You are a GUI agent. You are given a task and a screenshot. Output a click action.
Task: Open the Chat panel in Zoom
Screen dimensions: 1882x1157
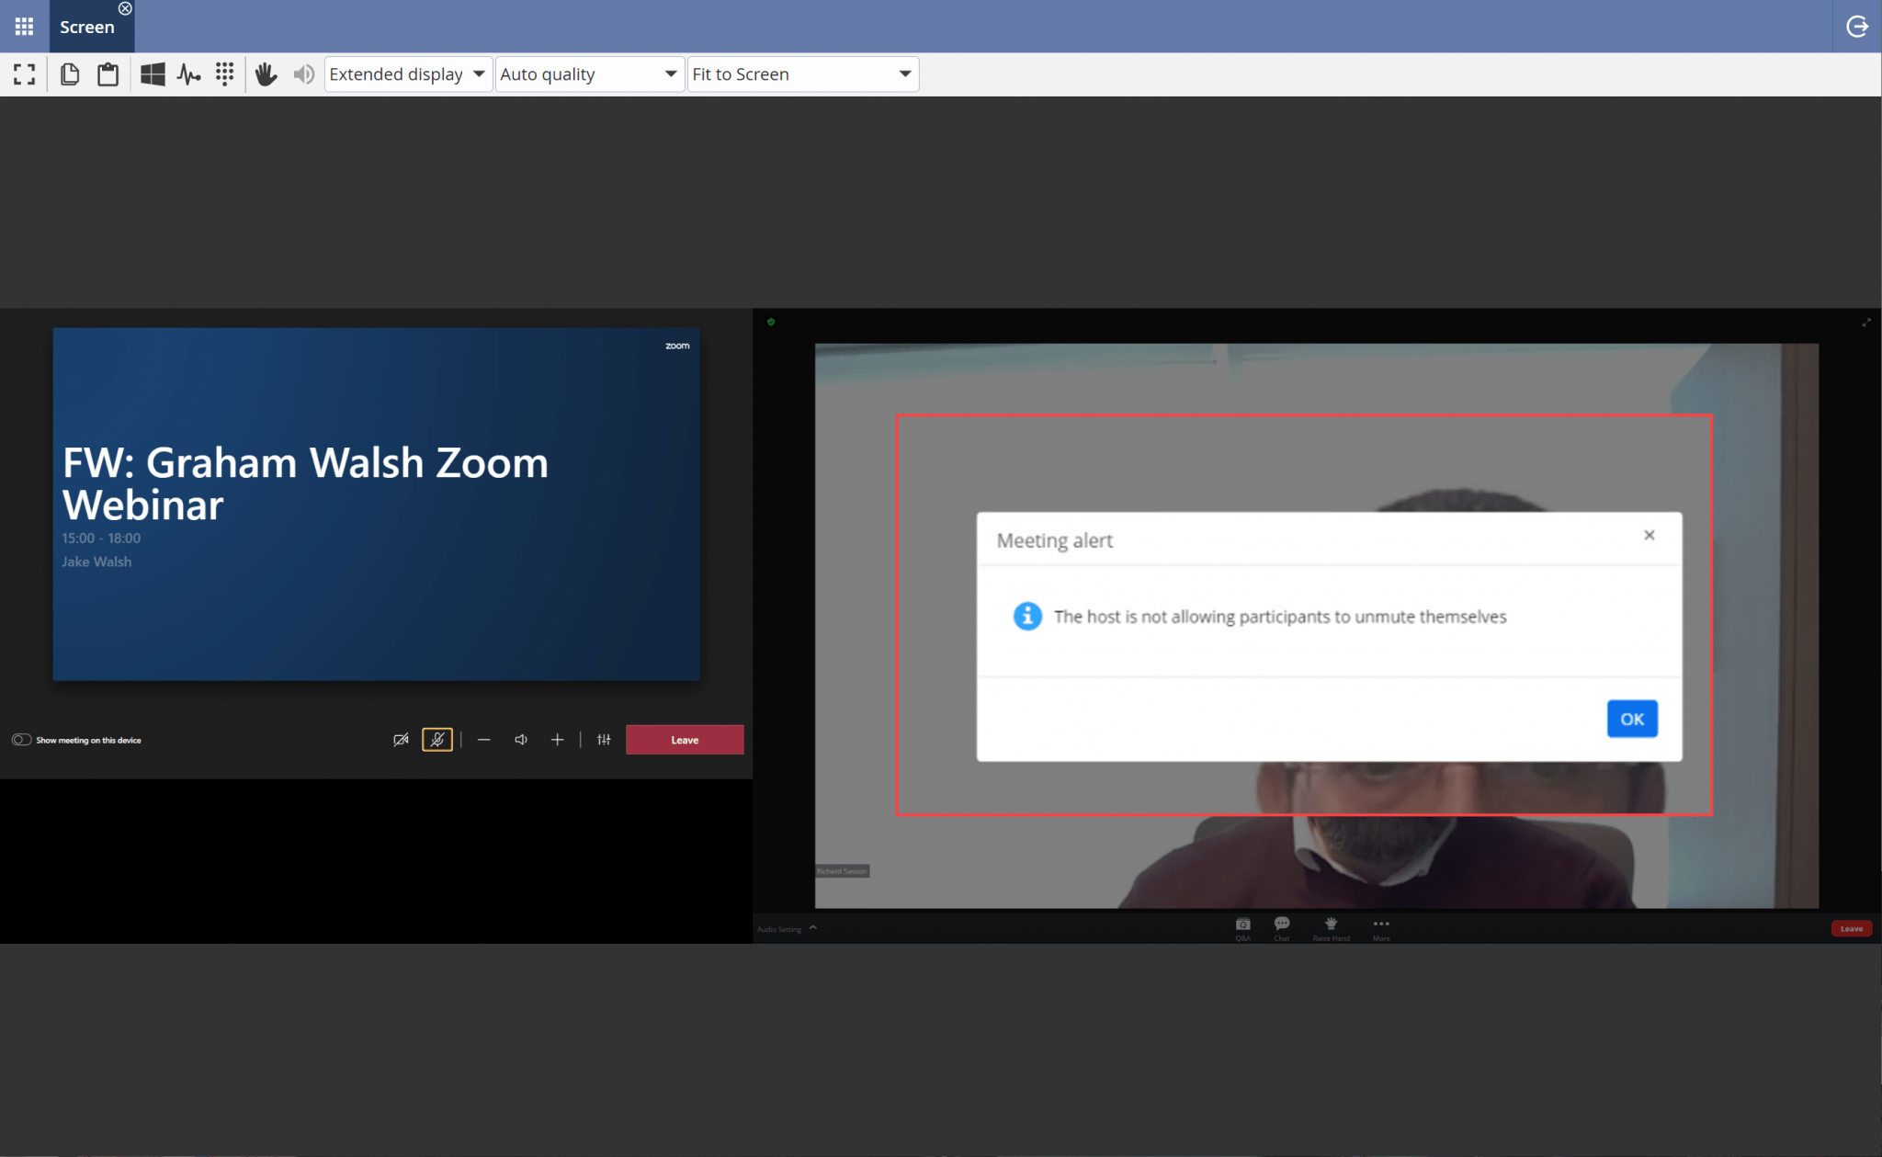(1282, 928)
